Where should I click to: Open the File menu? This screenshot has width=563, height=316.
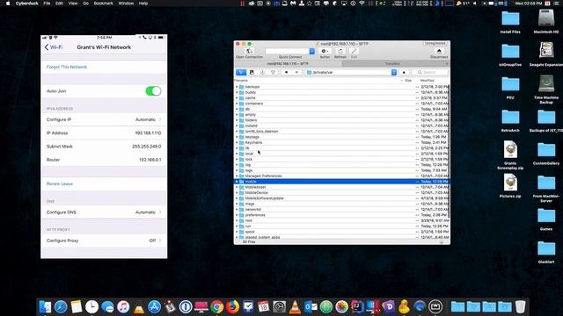pos(47,4)
